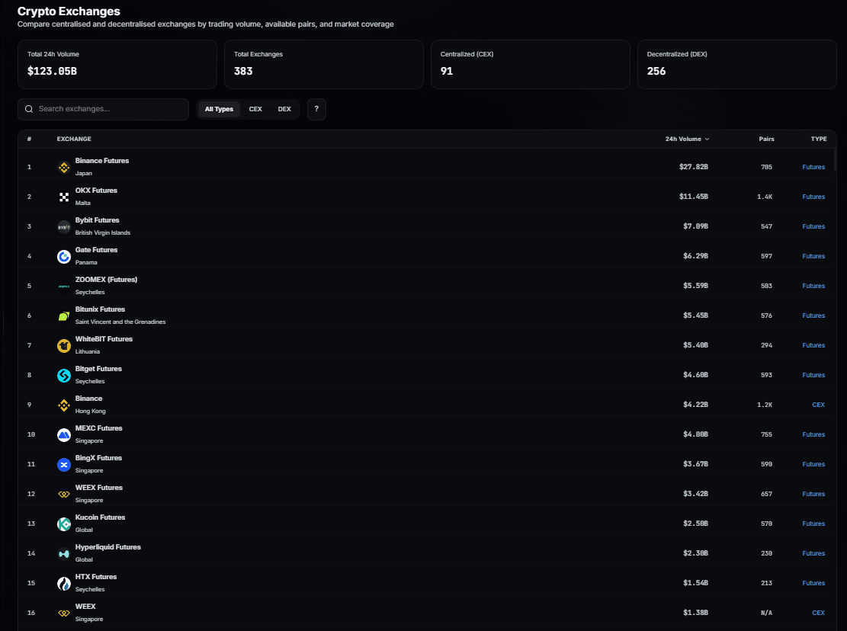This screenshot has height=631, width=847.
Task: Click the Gate Futures logo icon
Action: pos(64,256)
